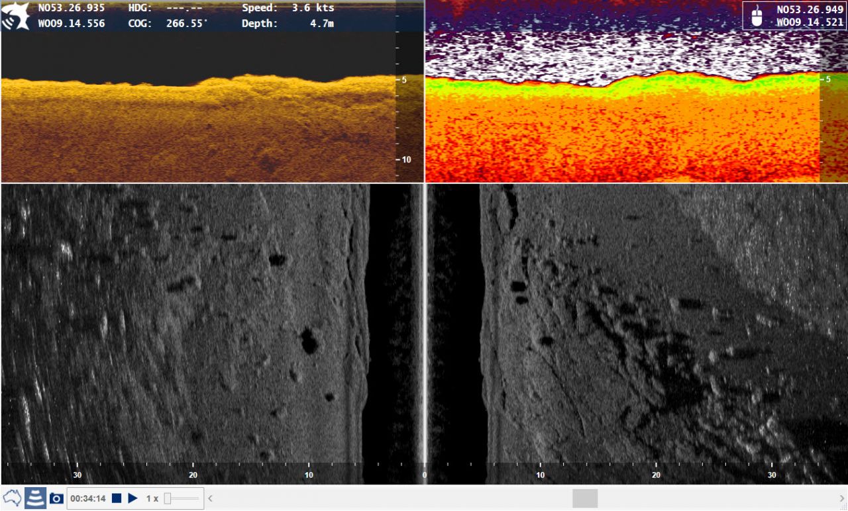The image size is (848, 511).
Task: Play the sonar recording
Action: (x=132, y=498)
